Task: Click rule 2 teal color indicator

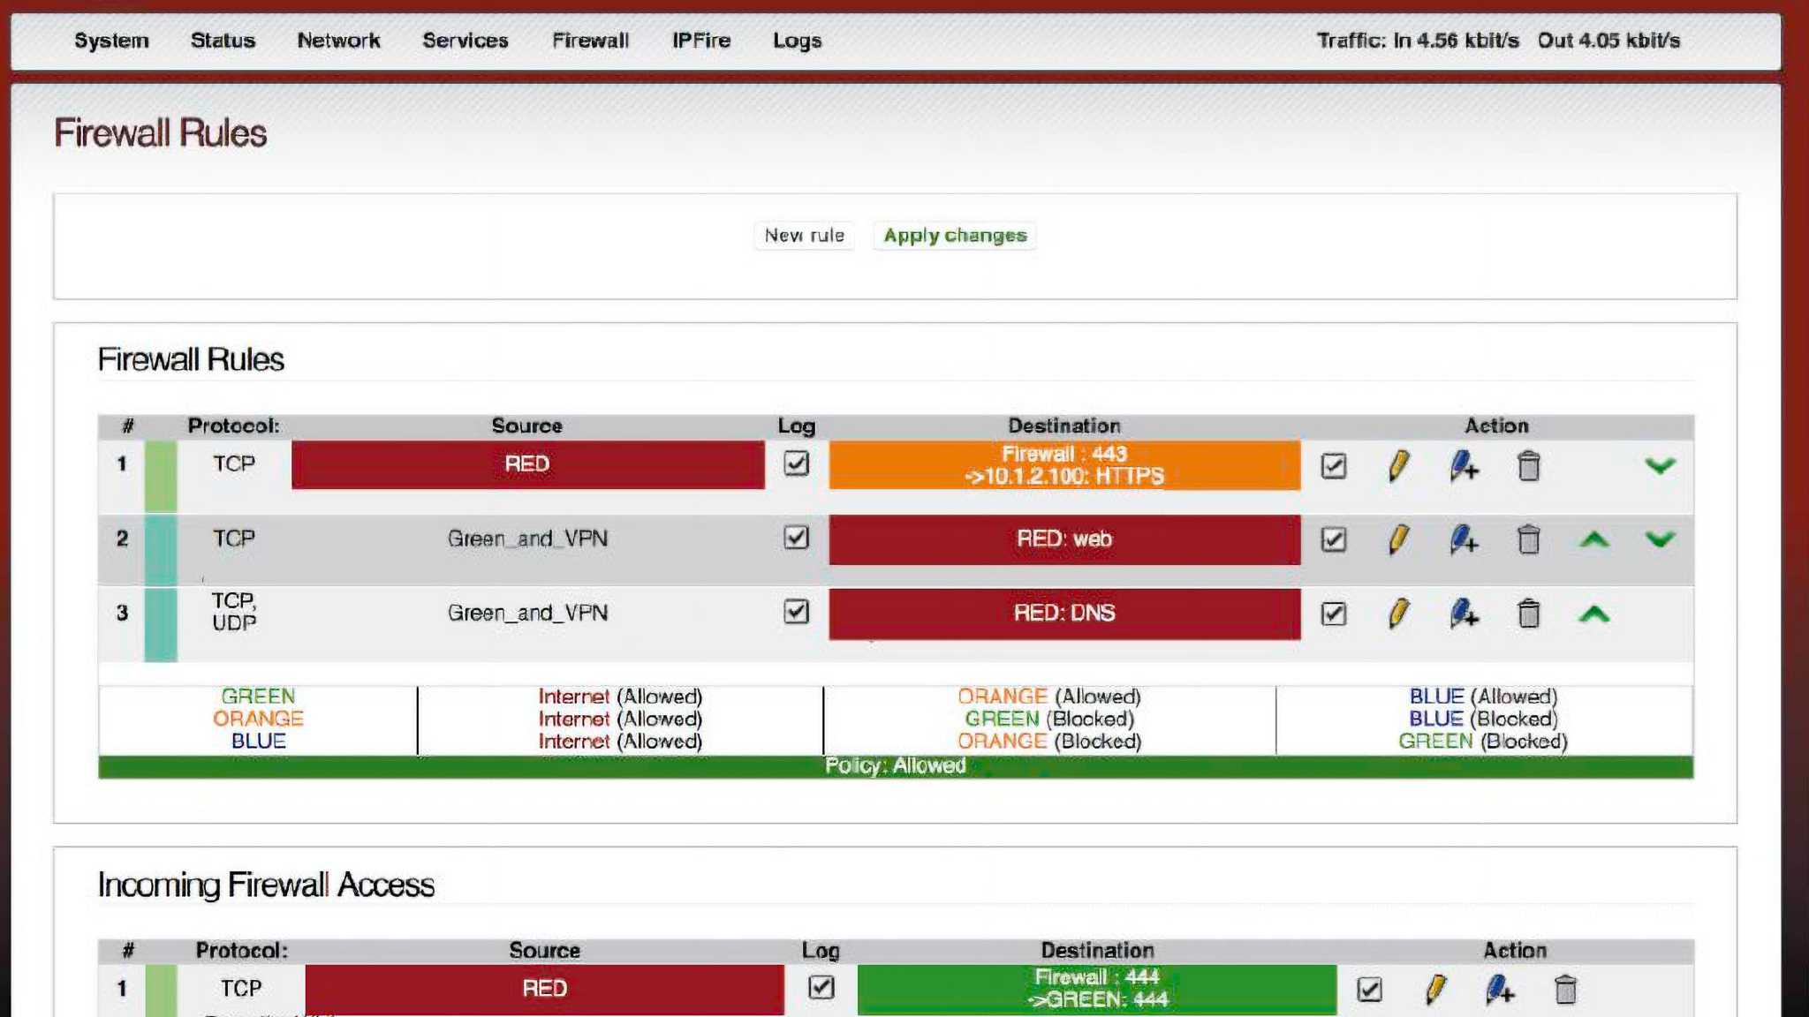Action: [161, 549]
